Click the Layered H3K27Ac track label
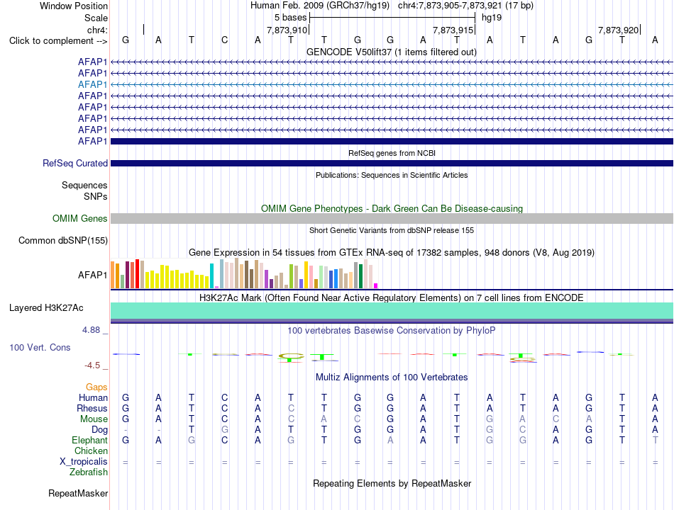This screenshot has height=510, width=674. [46, 308]
